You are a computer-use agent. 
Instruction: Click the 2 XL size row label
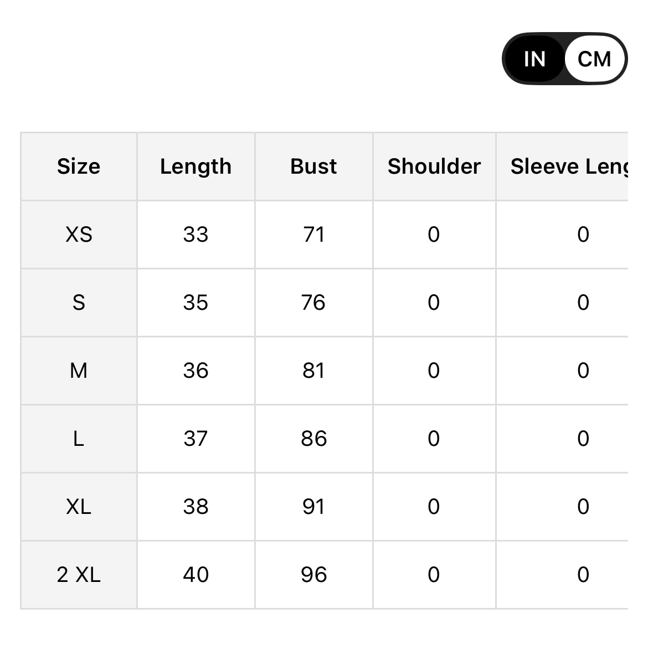tap(79, 574)
